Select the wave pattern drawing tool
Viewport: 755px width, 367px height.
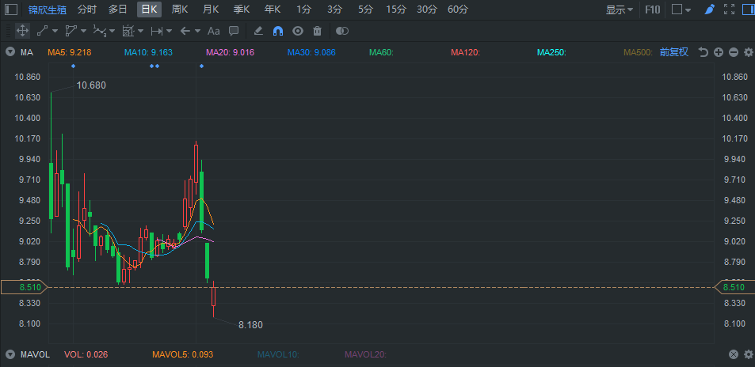coord(99,31)
